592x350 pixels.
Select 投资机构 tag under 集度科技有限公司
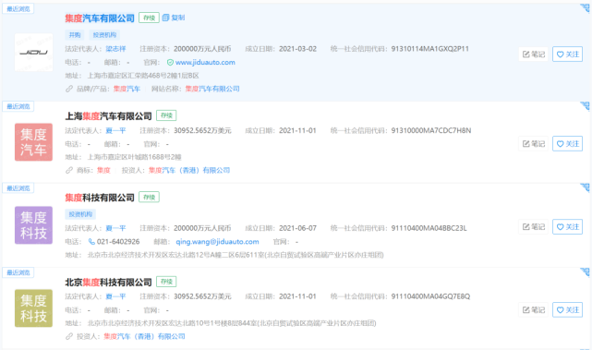(x=80, y=214)
